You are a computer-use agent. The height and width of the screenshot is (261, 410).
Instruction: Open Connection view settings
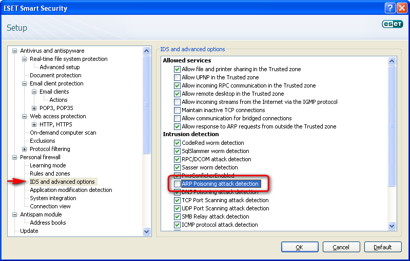(x=50, y=206)
